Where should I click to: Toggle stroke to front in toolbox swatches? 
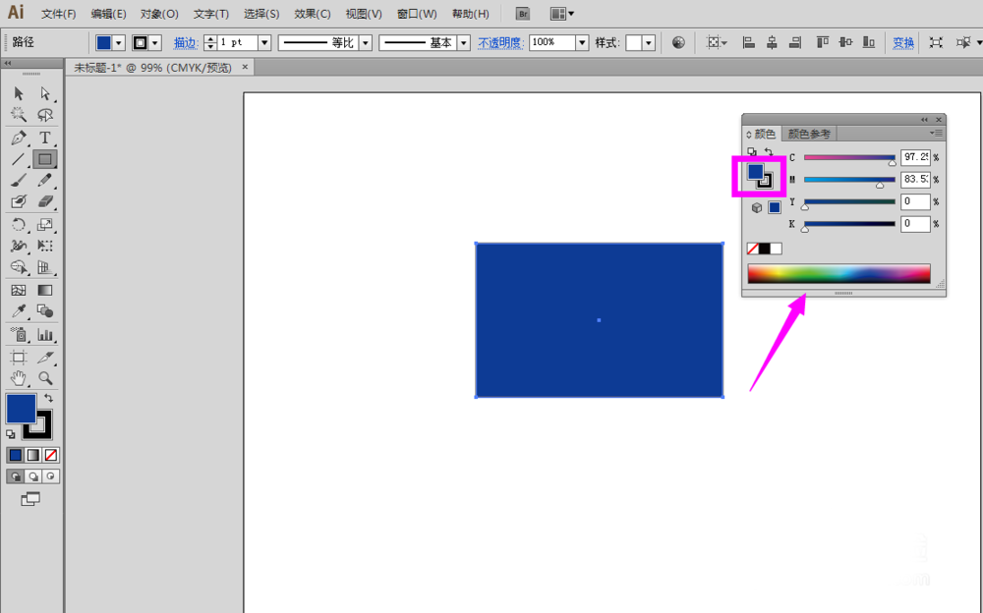tap(37, 425)
